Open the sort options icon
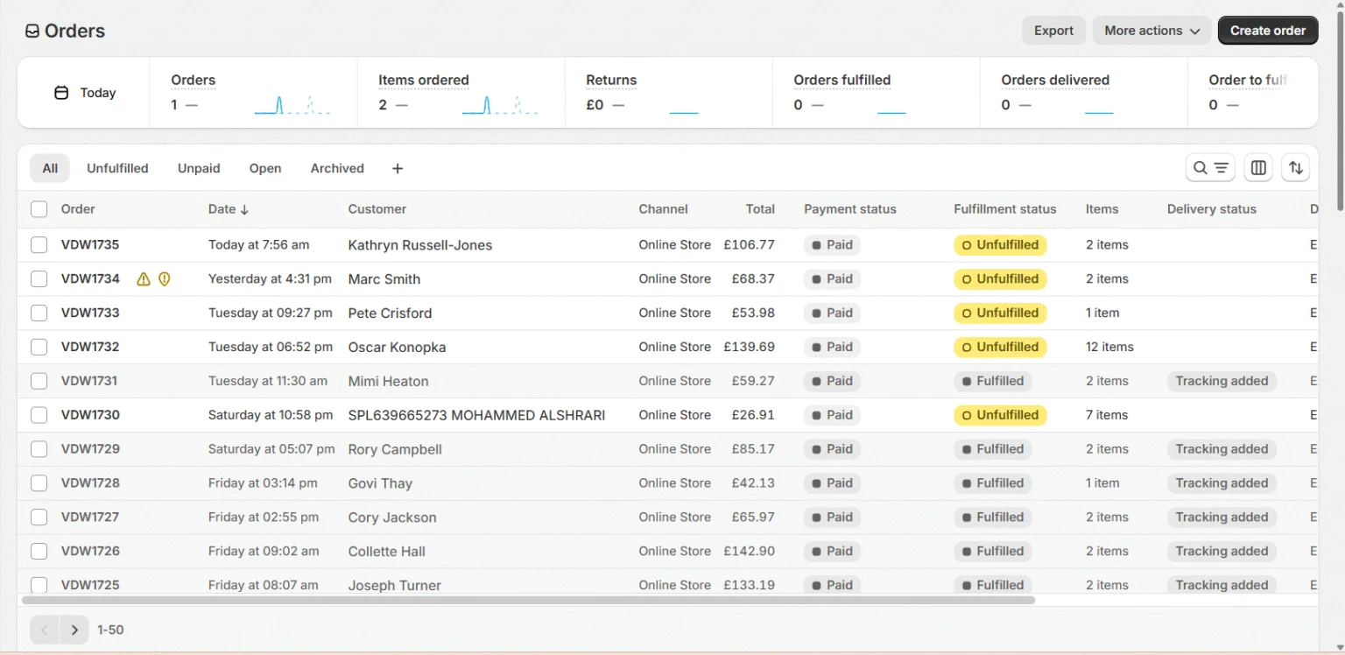 click(1296, 168)
